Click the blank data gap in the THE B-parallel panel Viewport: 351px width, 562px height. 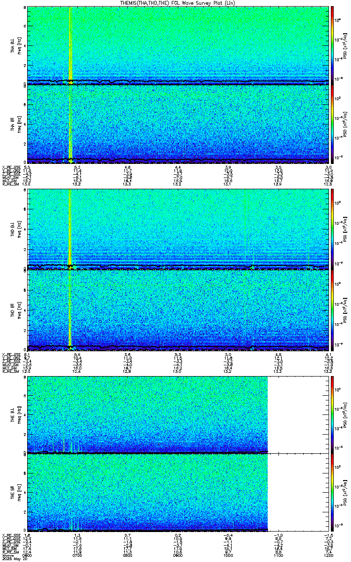[x=298, y=493]
